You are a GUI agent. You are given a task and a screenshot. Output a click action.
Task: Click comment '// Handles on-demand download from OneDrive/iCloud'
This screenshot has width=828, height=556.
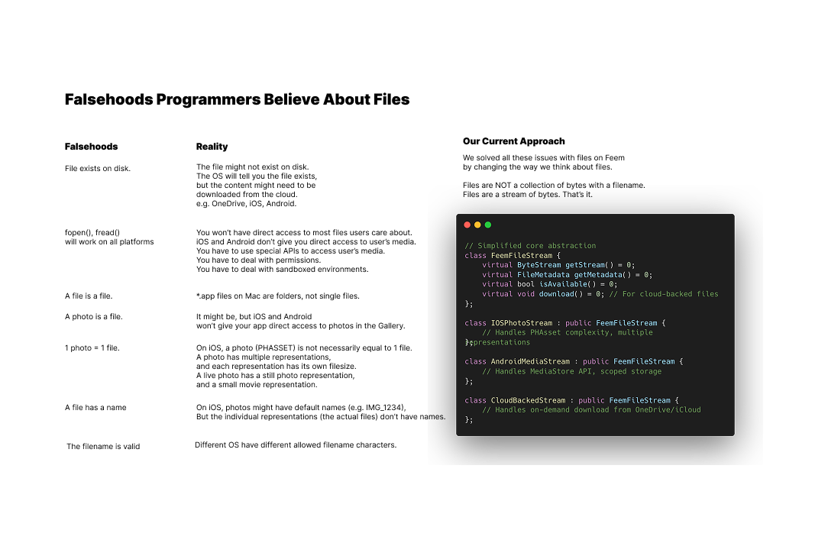click(x=591, y=409)
